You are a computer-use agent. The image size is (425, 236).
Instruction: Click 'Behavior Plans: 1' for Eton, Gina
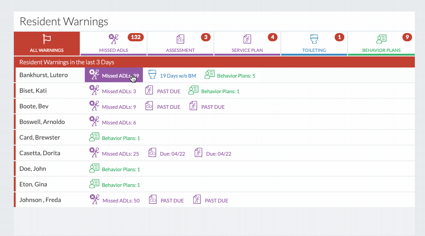[120, 185]
